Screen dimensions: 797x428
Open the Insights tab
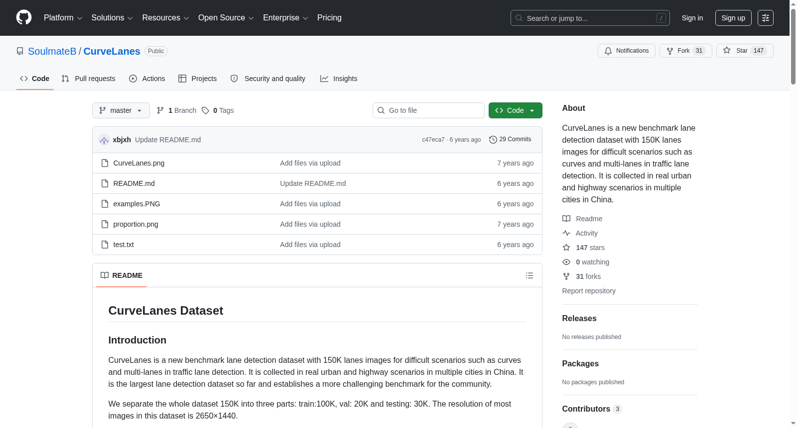tap(339, 79)
